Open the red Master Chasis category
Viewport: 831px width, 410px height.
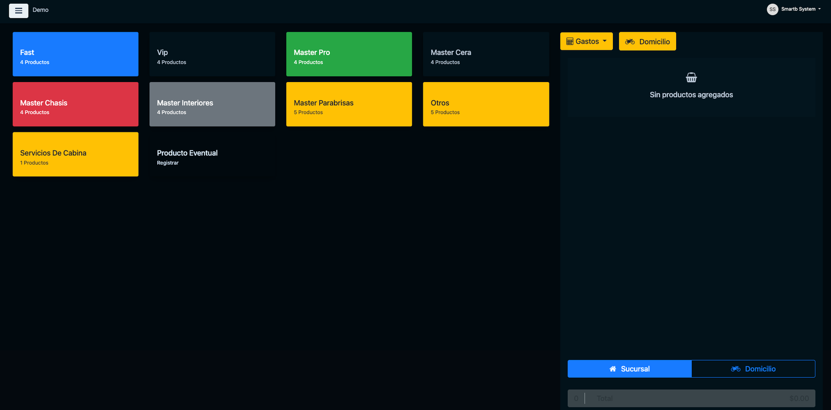click(75, 104)
